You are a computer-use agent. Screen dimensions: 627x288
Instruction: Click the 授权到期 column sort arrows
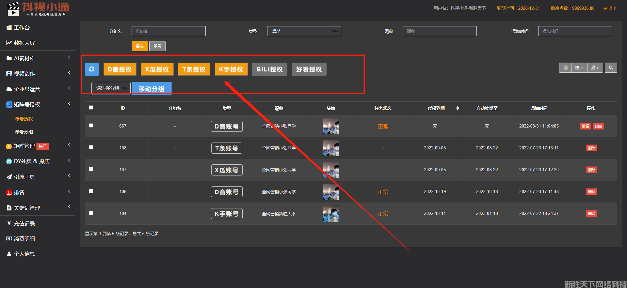(458, 108)
